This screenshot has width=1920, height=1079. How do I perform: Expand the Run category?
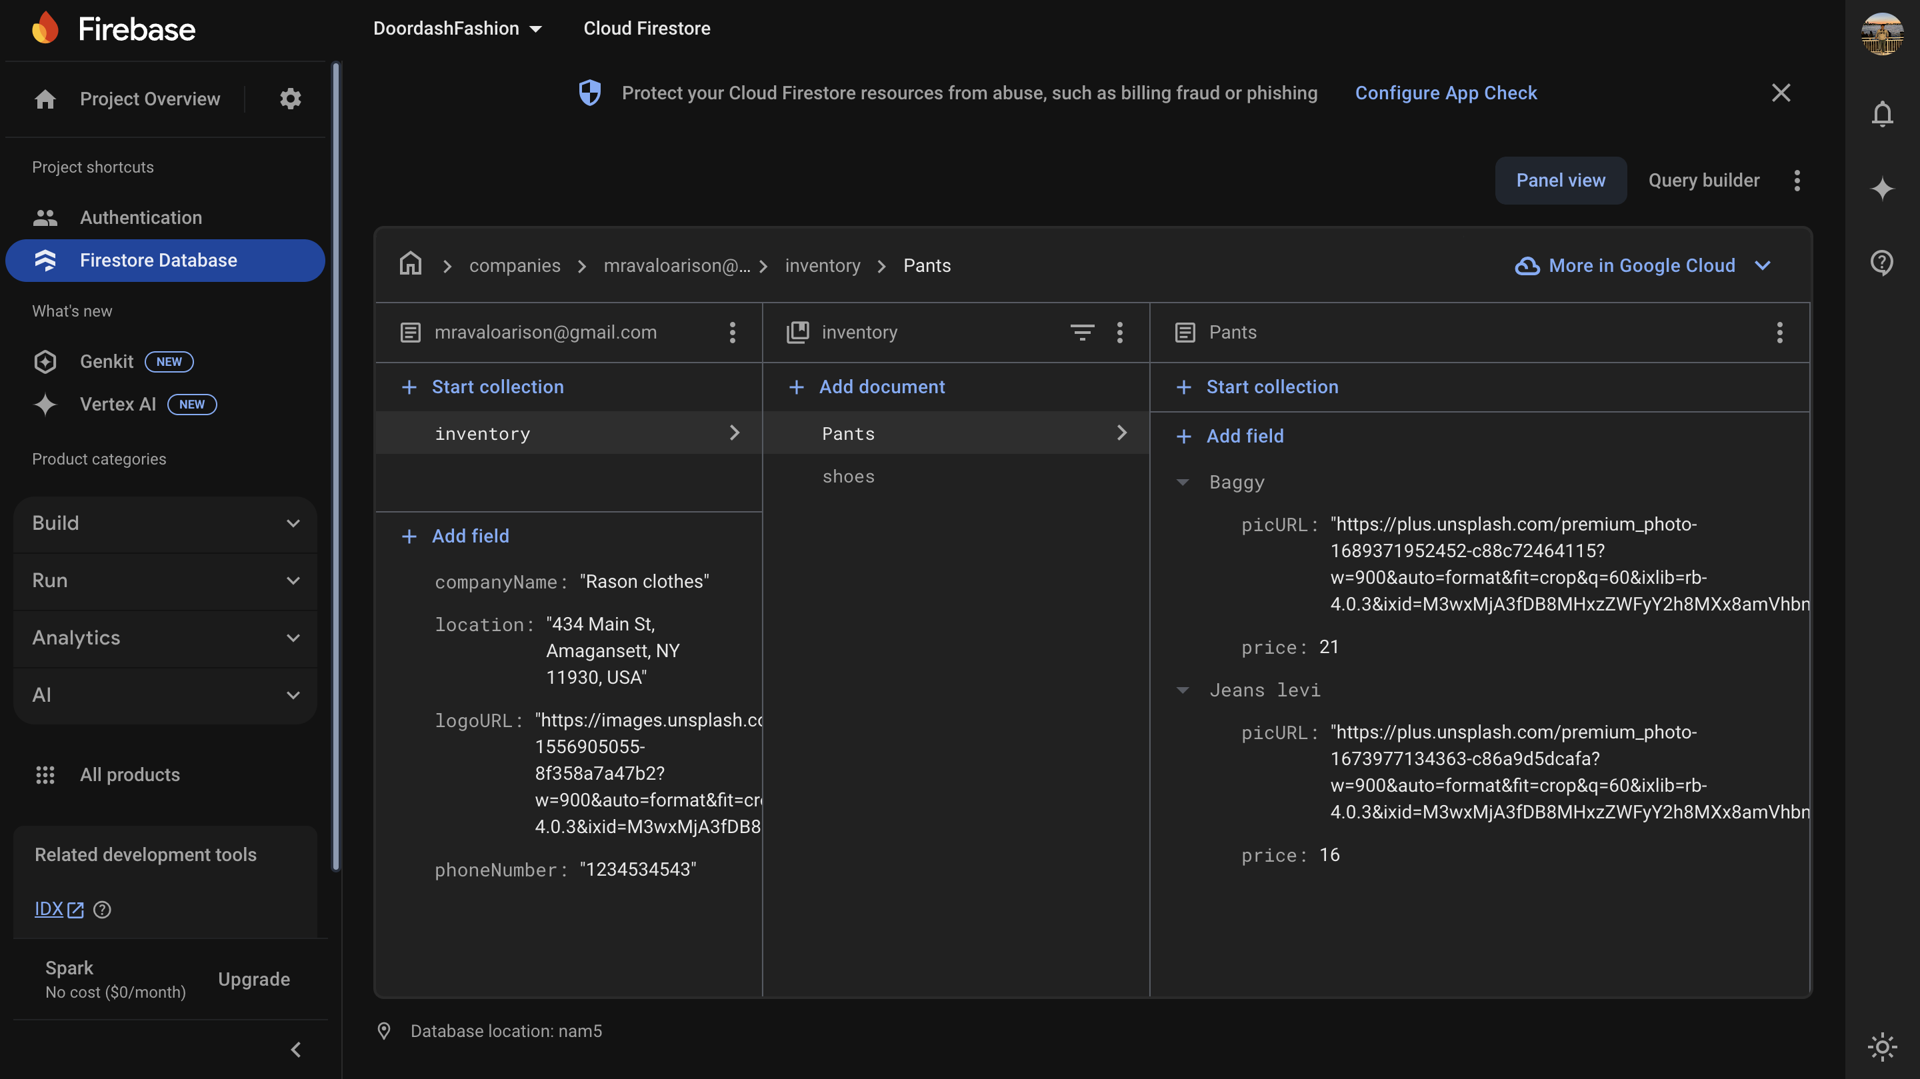[x=165, y=580]
